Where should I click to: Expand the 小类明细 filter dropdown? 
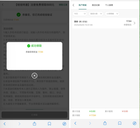click(112, 14)
